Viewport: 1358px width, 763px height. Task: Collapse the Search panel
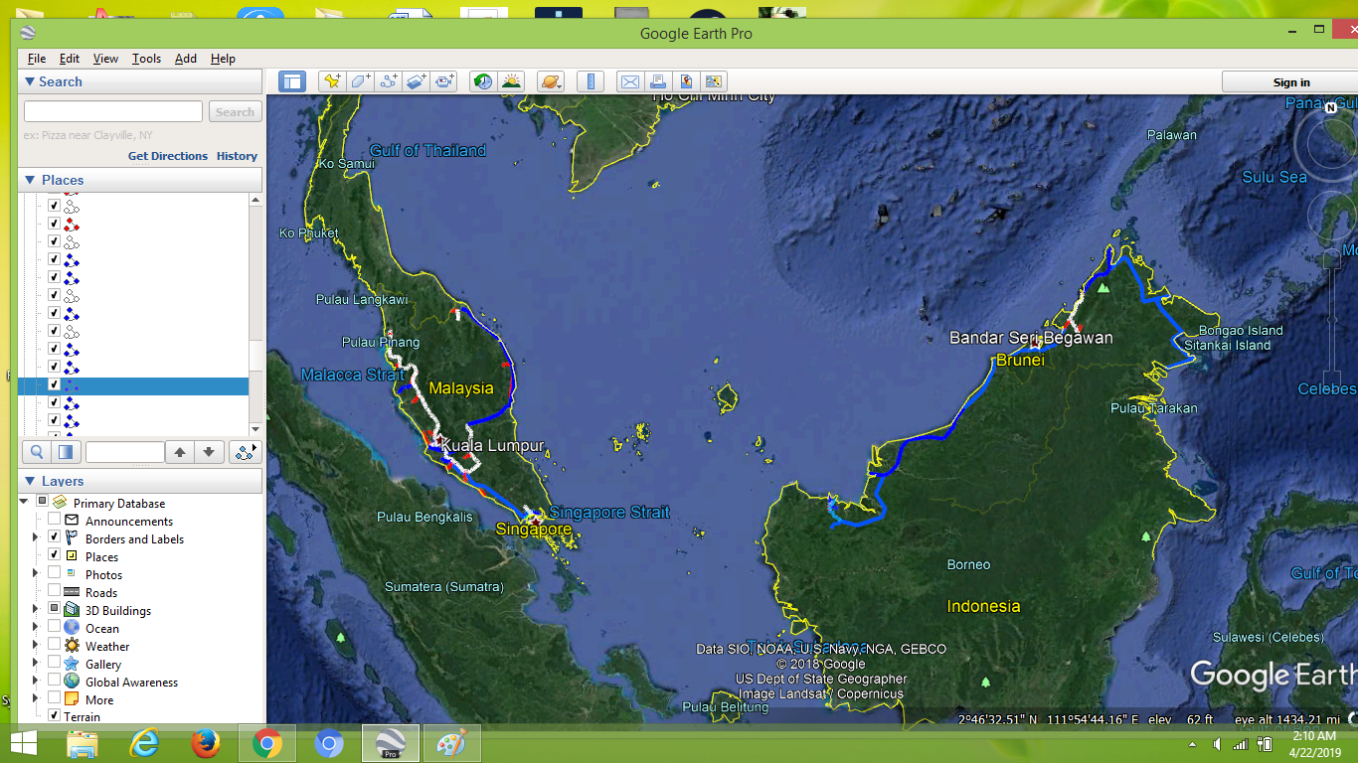pos(30,81)
